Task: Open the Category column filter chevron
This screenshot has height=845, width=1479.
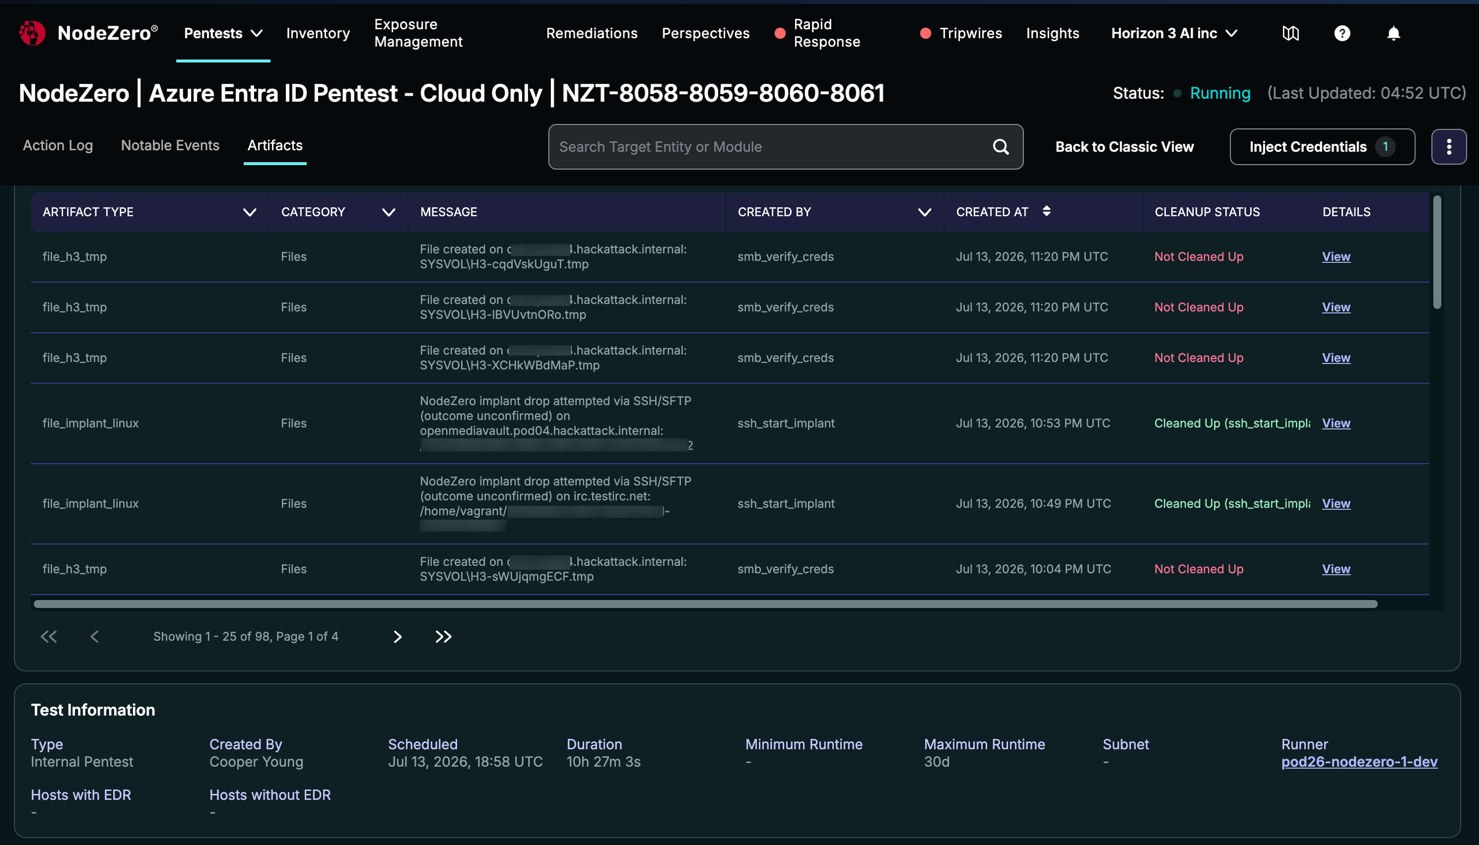Action: [x=389, y=212]
